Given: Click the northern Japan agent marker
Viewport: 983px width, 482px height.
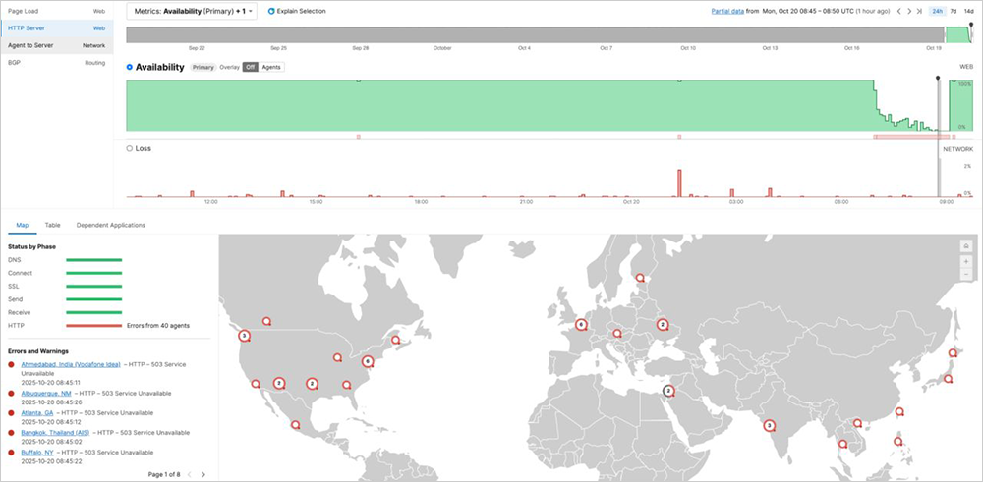Looking at the screenshot, I should 953,353.
